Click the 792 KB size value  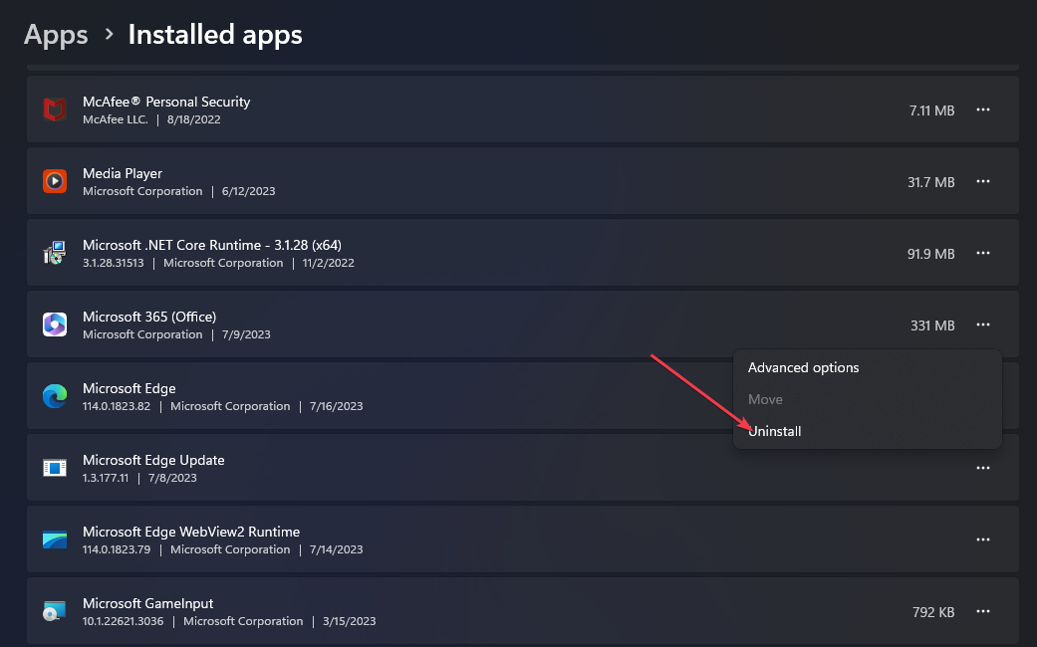[x=933, y=612]
